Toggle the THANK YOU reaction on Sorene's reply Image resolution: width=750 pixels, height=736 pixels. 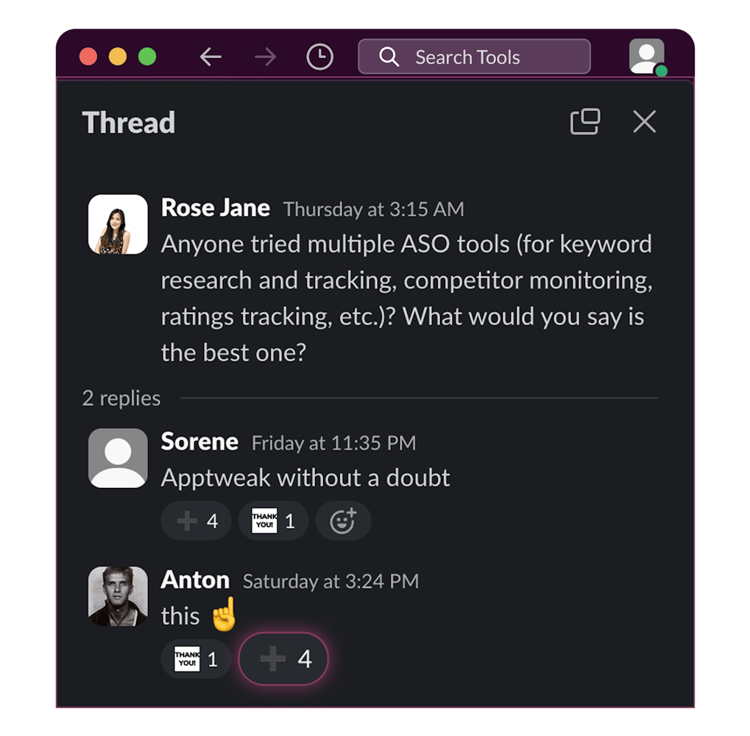pos(273,520)
